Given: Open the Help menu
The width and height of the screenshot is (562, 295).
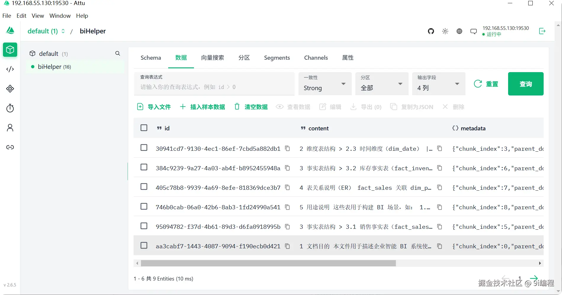Looking at the screenshot, I should click(82, 16).
